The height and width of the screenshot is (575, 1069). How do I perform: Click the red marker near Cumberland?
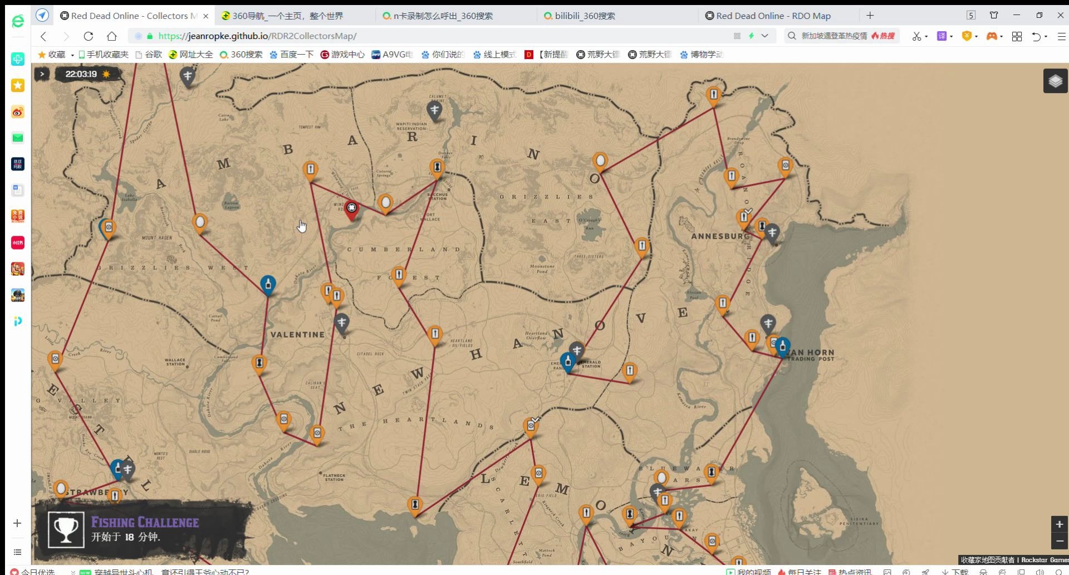point(351,210)
